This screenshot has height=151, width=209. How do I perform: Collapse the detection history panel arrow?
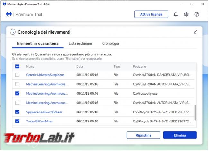tap(195, 32)
